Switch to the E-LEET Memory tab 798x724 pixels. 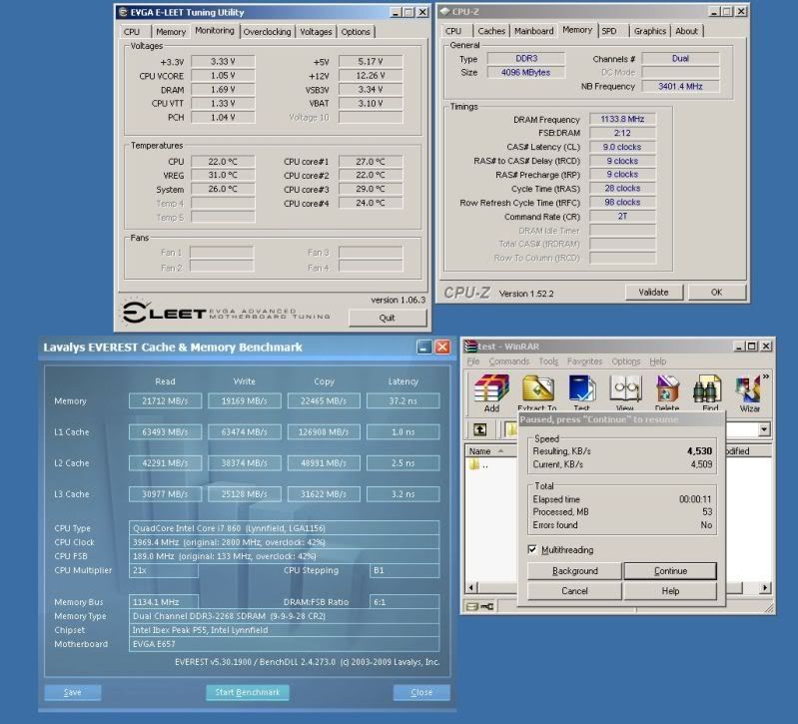pyautogui.click(x=171, y=32)
